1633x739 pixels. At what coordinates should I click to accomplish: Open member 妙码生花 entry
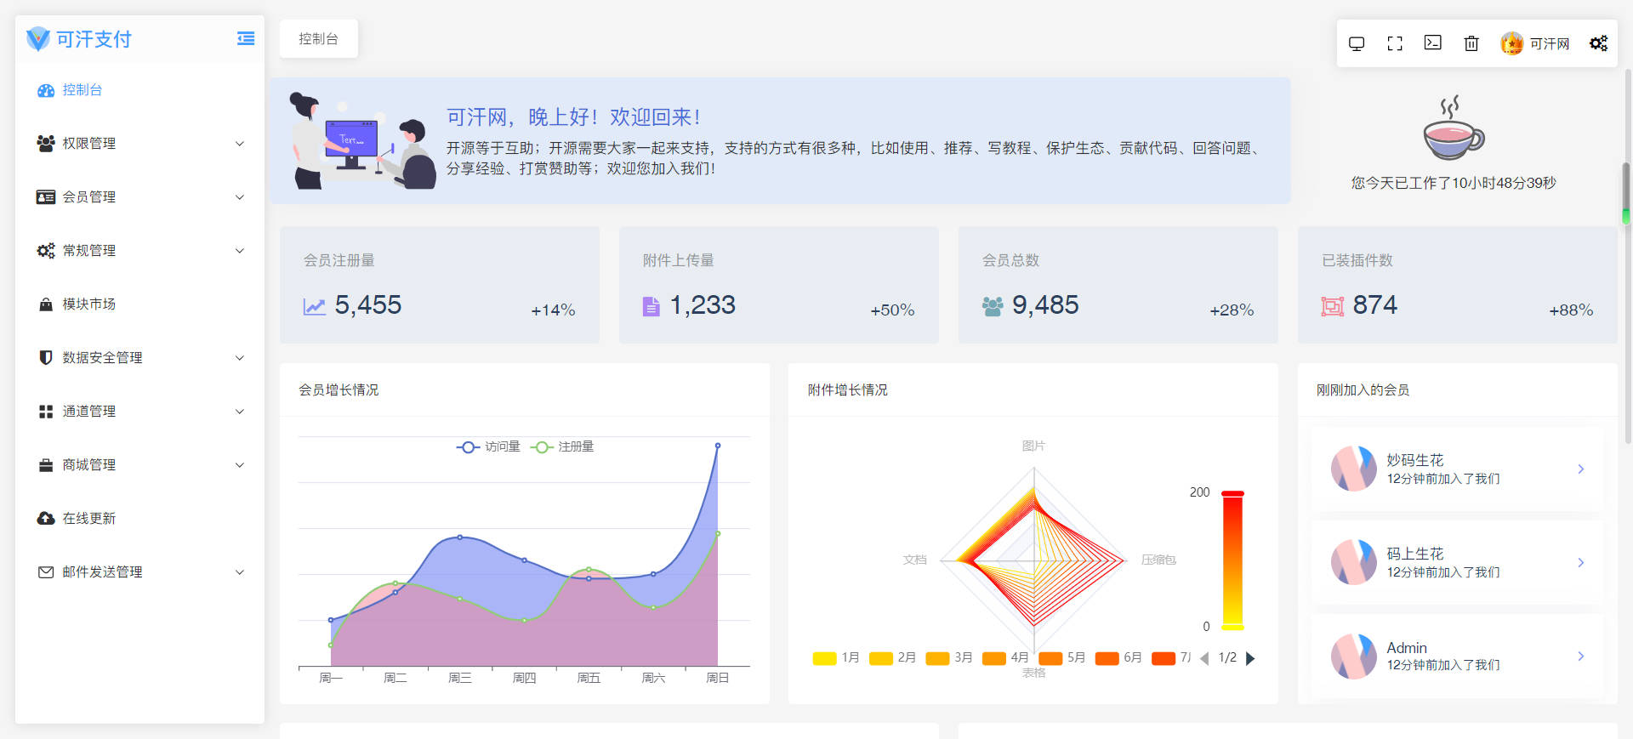coord(1457,469)
